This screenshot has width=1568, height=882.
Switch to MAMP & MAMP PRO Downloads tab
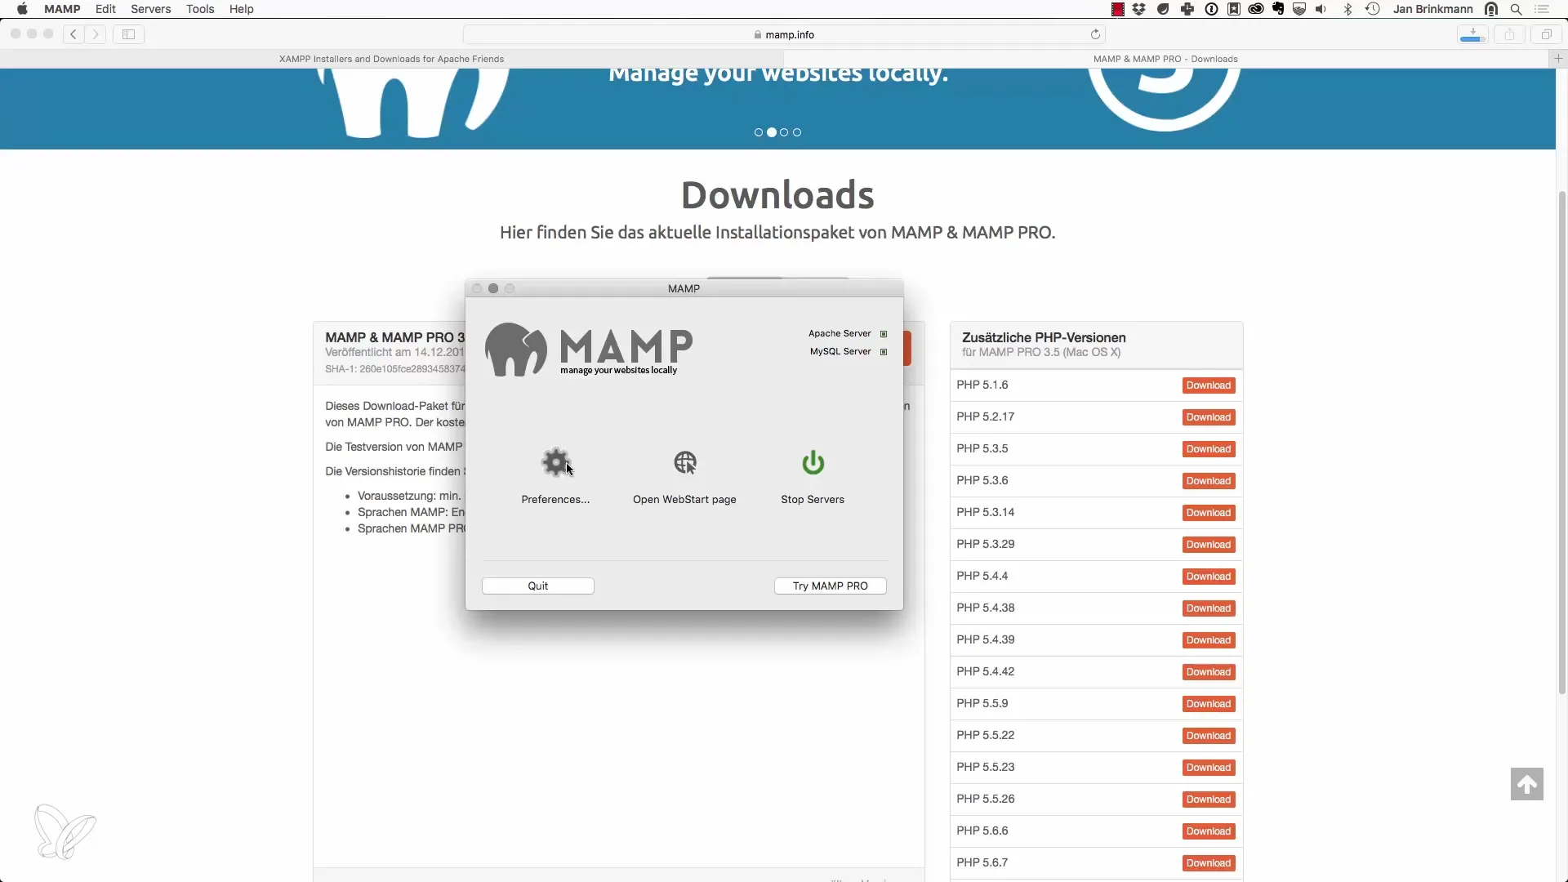[x=1165, y=59]
